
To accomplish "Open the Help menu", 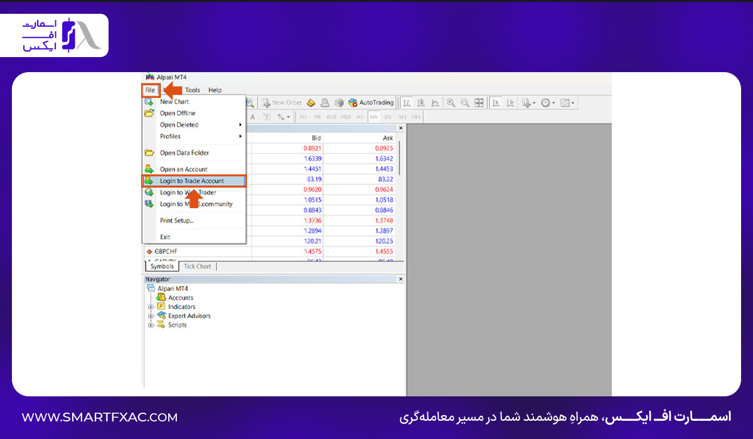I will [x=215, y=90].
